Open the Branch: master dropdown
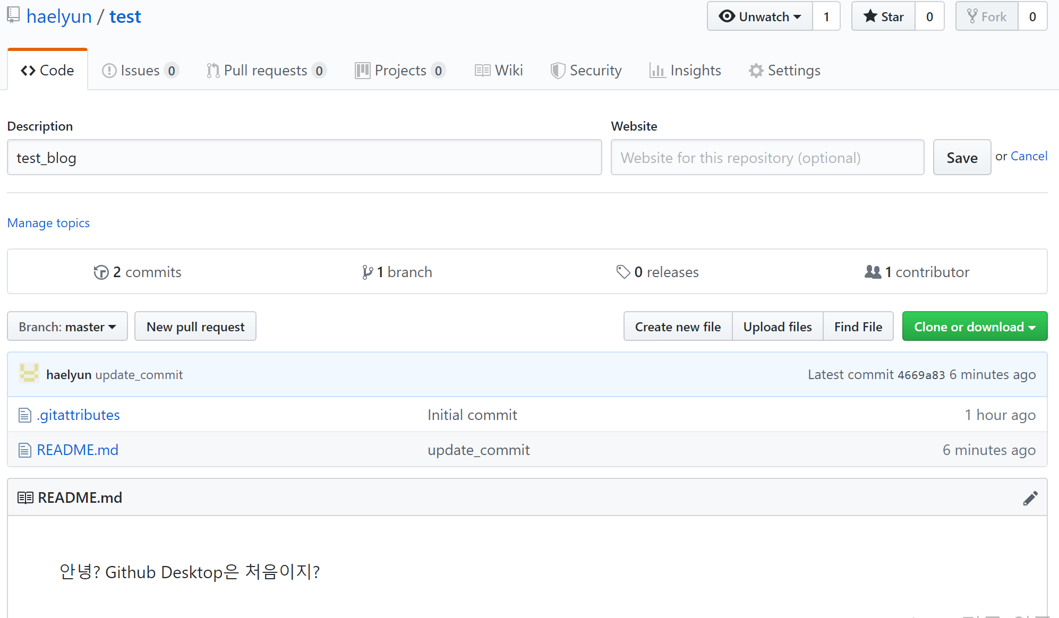Image resolution: width=1059 pixels, height=618 pixels. (67, 327)
